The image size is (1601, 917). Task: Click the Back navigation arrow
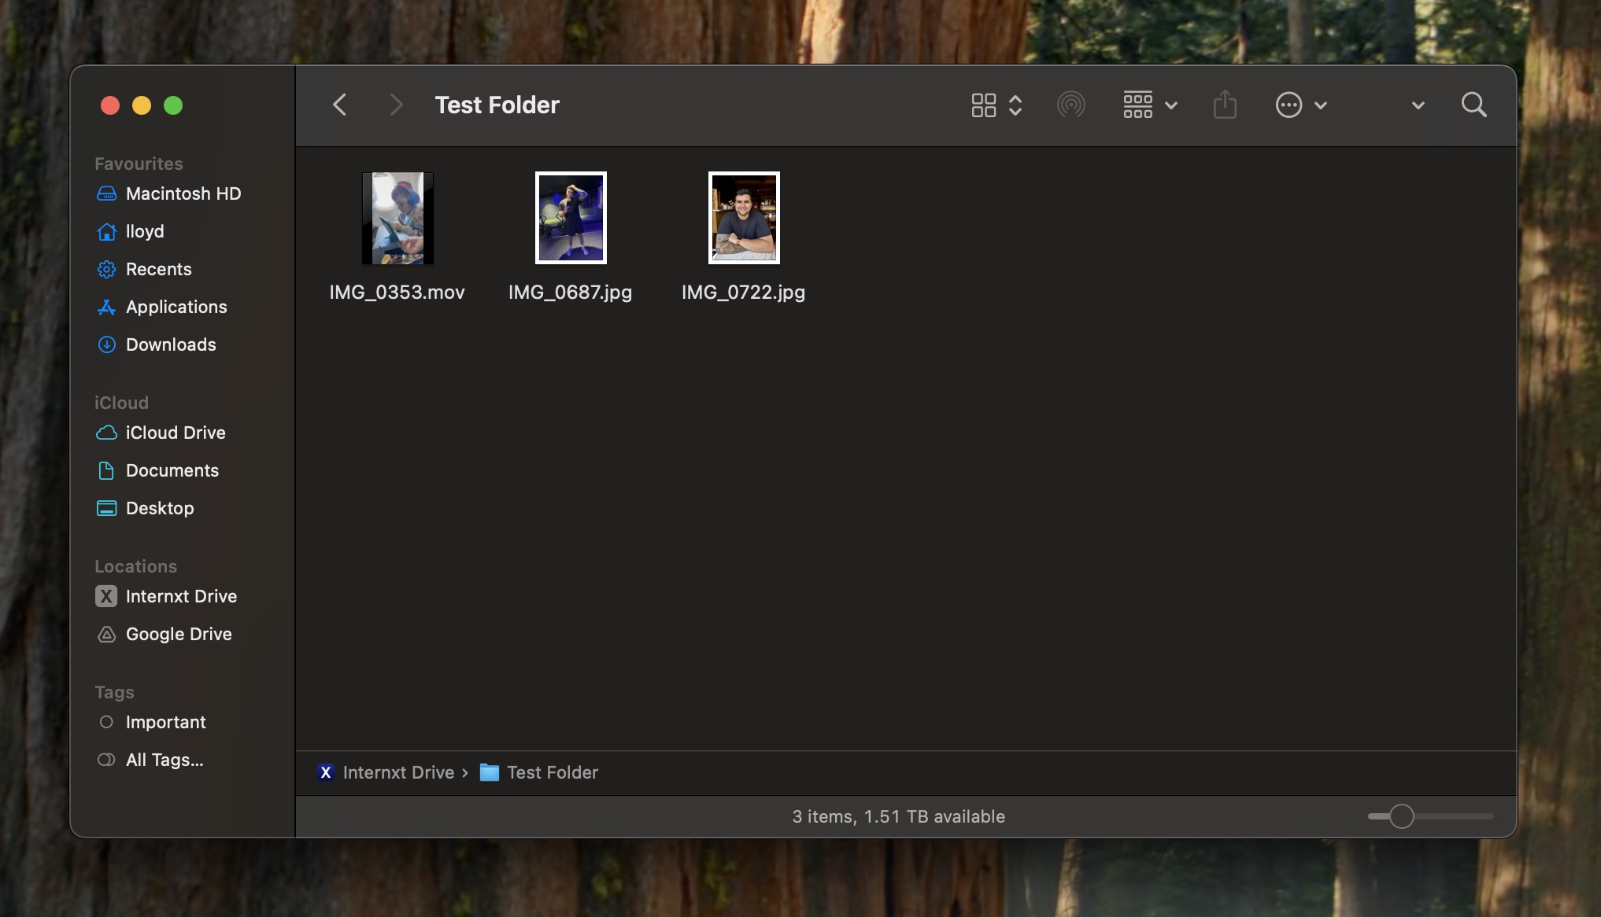point(339,105)
